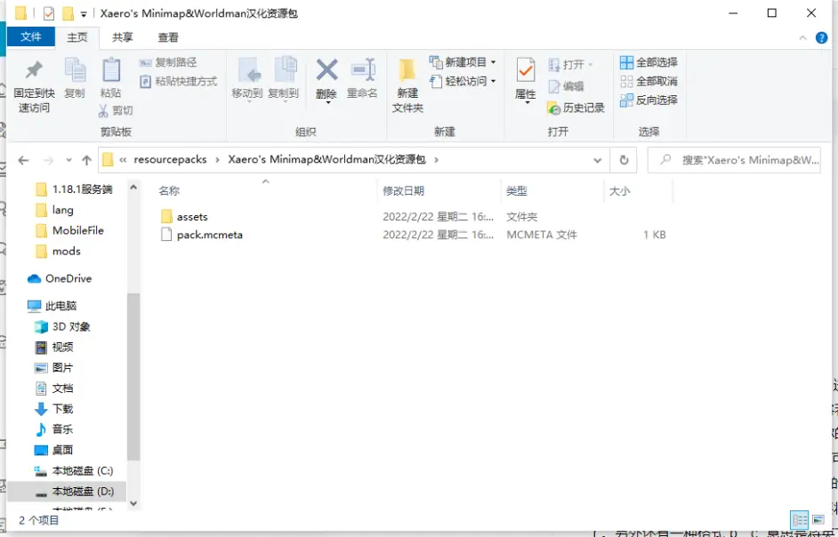Image resolution: width=838 pixels, height=537 pixels.
Task: Click 复制路径 copy path
Action: click(x=168, y=62)
